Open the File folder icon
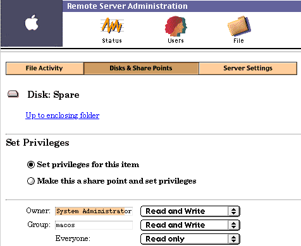Screen dimensions: 301x246 [239, 26]
